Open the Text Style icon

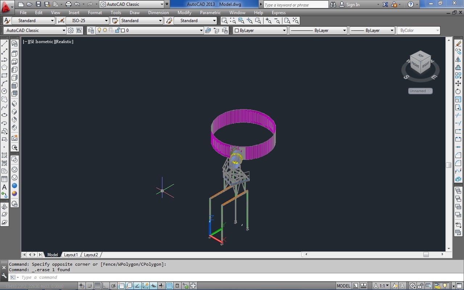[7, 21]
